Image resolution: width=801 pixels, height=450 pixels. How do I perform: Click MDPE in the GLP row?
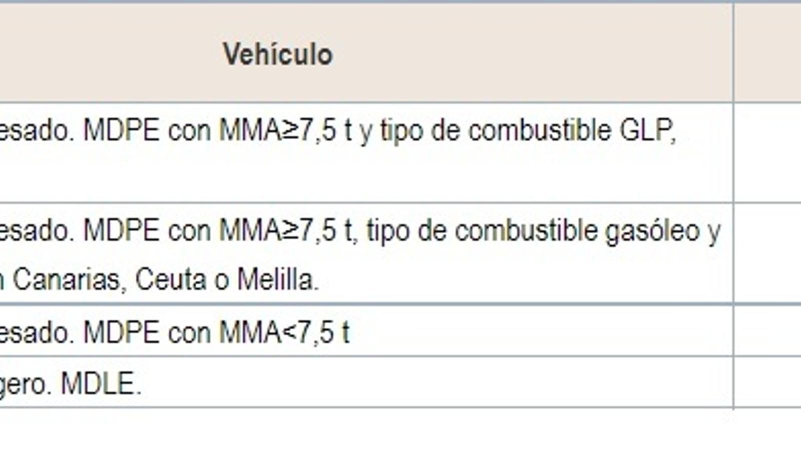[121, 130]
